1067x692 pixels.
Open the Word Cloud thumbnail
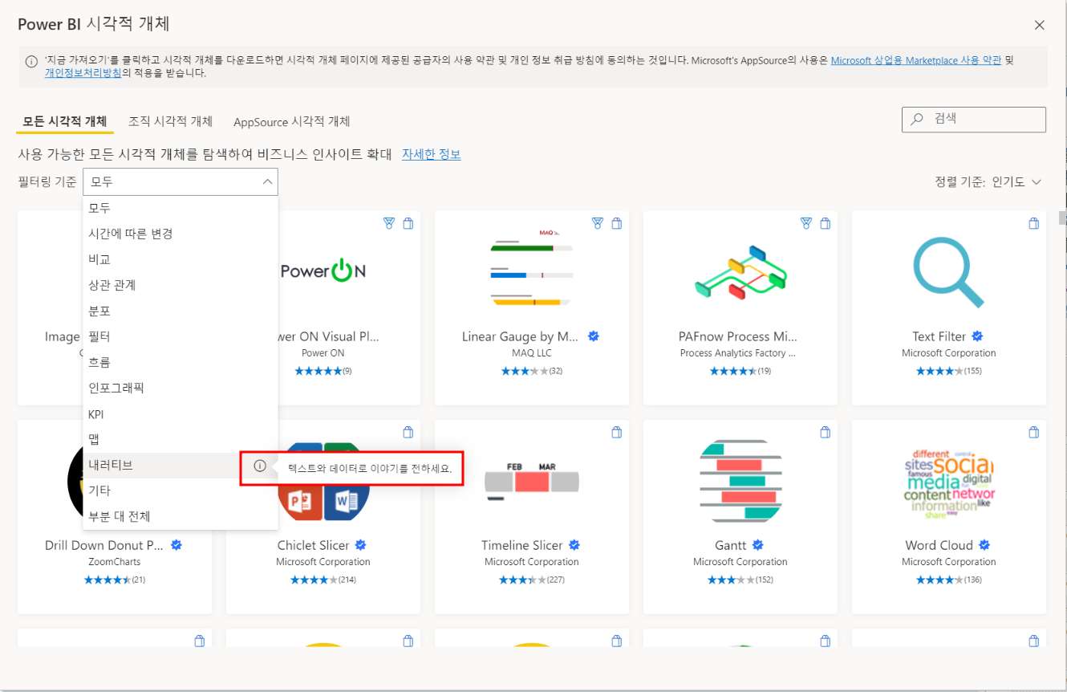tap(949, 484)
